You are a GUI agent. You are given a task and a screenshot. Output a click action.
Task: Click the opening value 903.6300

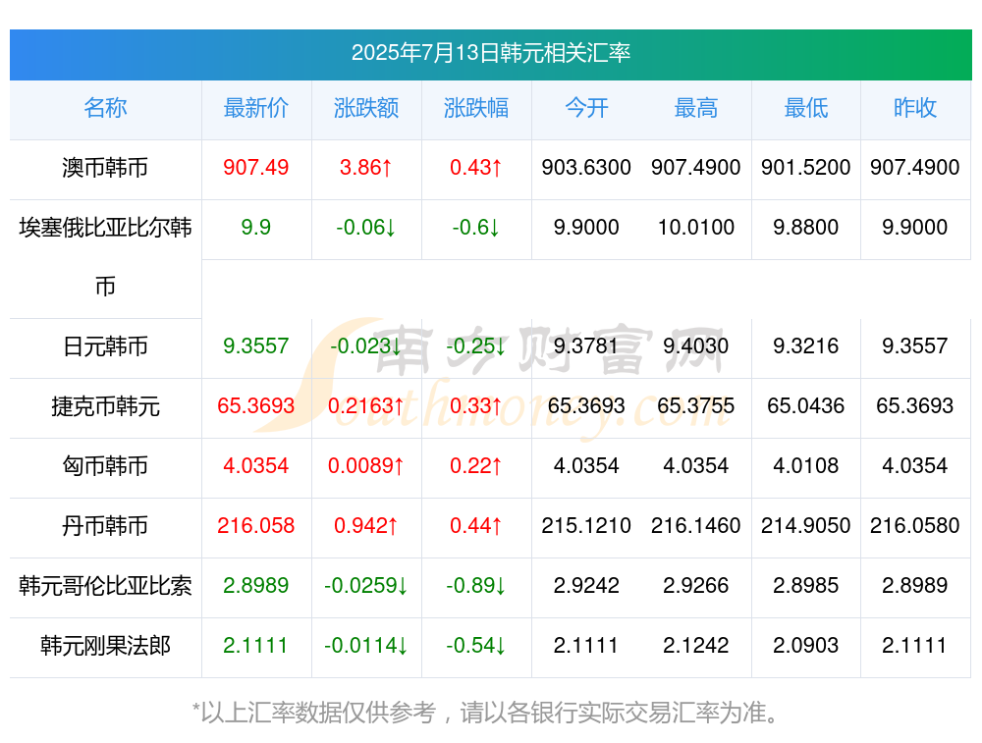586,168
